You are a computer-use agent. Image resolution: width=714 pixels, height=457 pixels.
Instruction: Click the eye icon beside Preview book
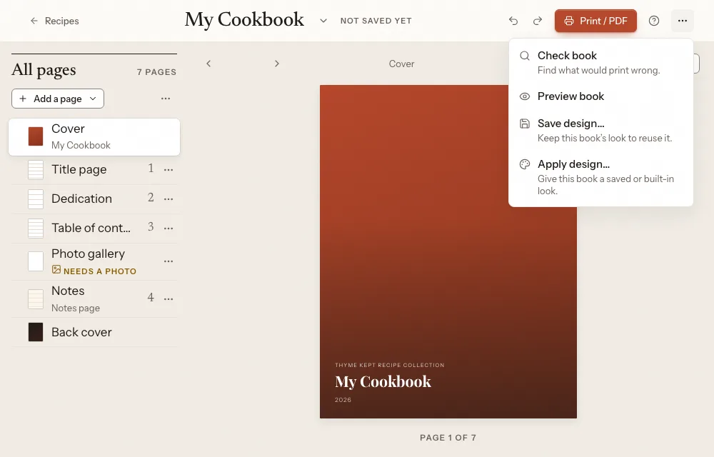point(525,96)
